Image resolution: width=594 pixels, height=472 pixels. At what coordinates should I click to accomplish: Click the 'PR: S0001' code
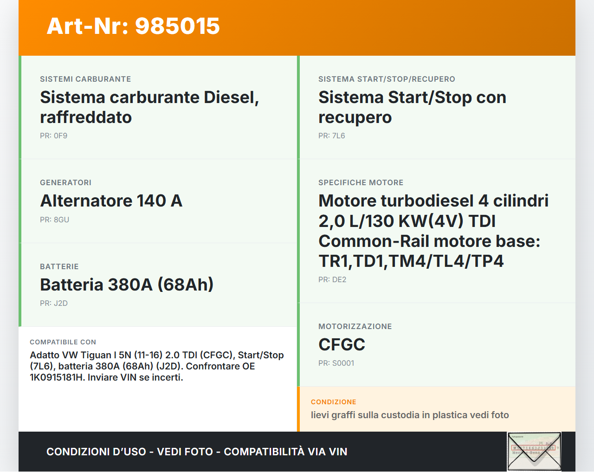coord(336,363)
